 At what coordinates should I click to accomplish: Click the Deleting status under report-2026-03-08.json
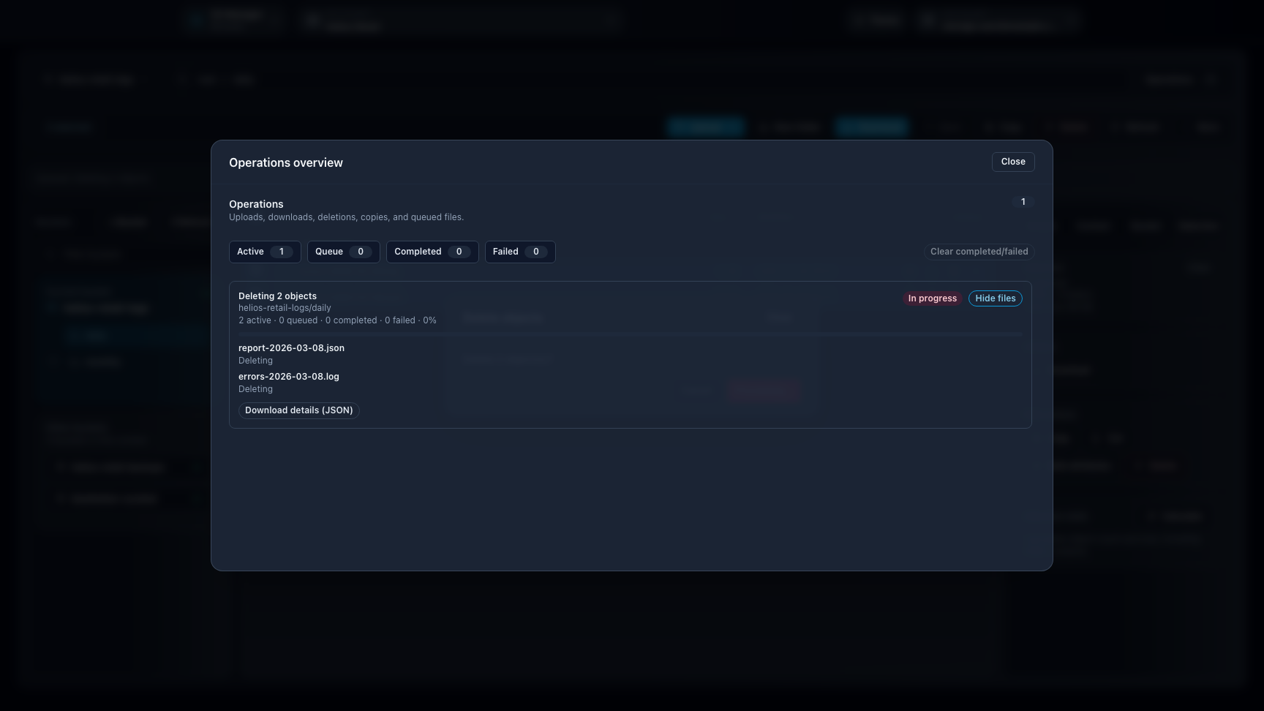point(255,360)
